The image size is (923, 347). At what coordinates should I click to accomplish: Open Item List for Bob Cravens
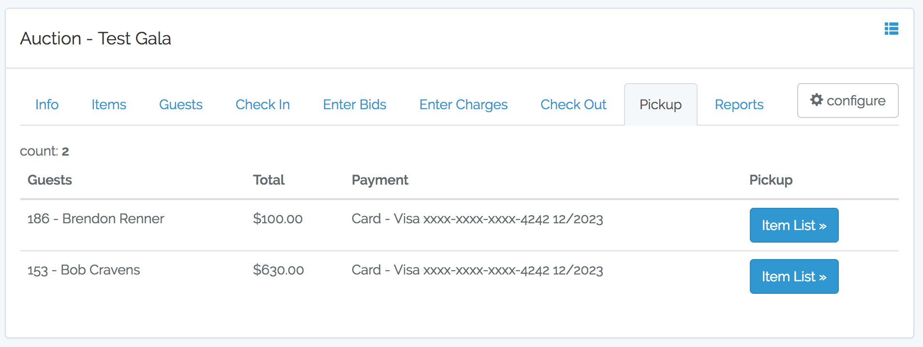pos(794,276)
